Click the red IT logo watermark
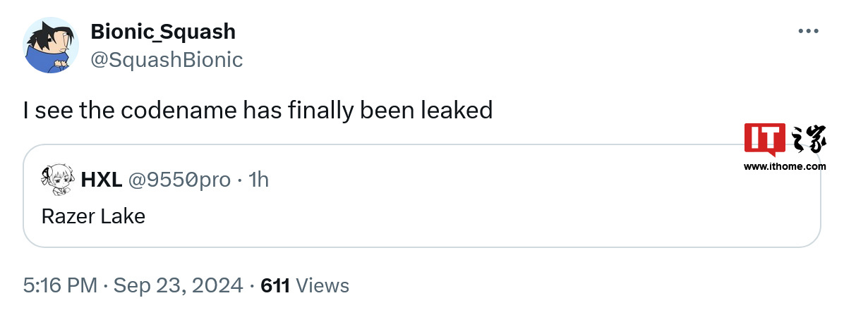844x310 pixels. [764, 139]
